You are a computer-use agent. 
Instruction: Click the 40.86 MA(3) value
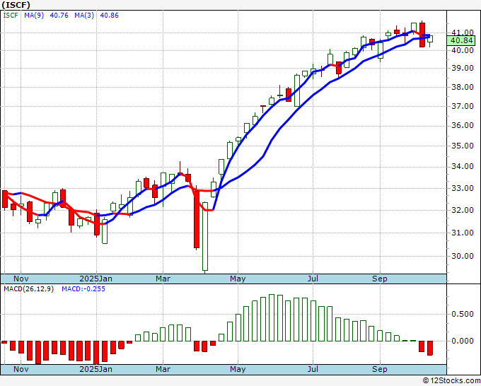[109, 16]
